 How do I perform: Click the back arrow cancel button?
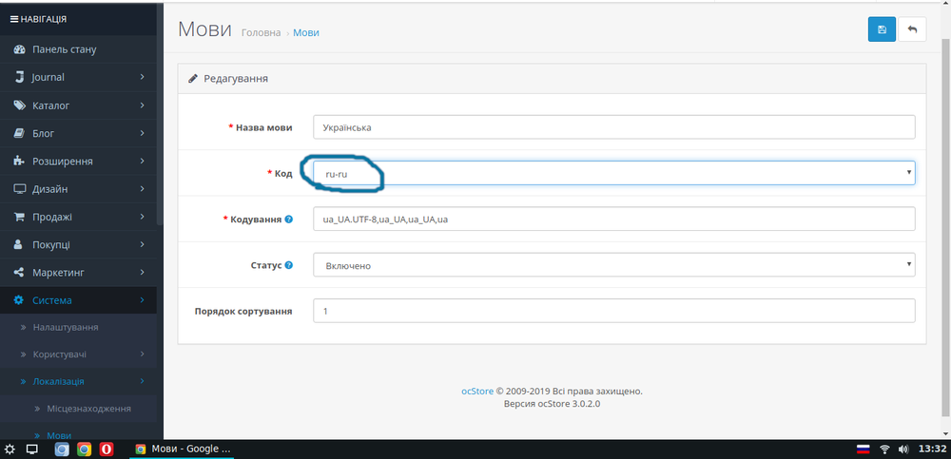(912, 29)
